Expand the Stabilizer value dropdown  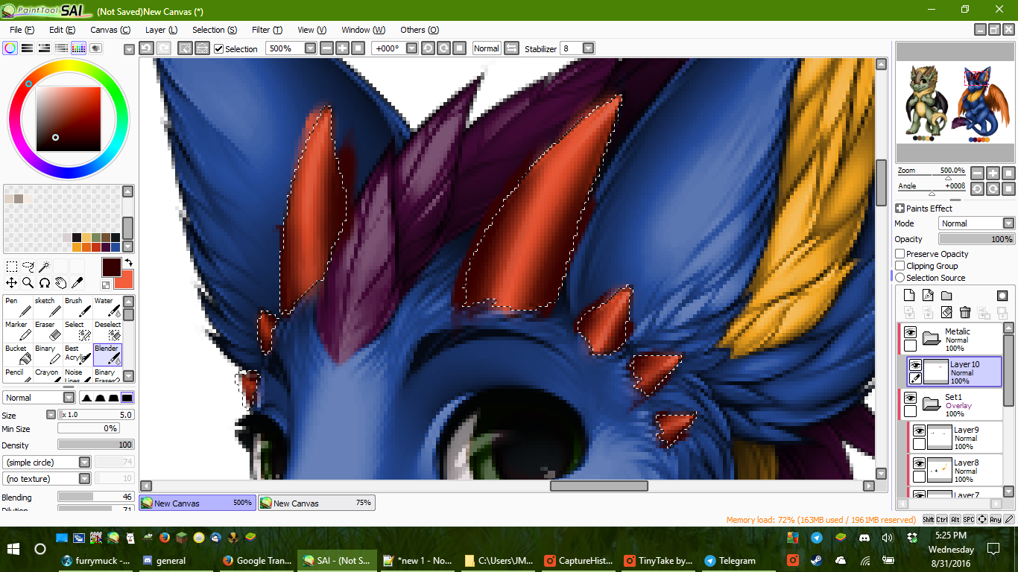click(588, 48)
